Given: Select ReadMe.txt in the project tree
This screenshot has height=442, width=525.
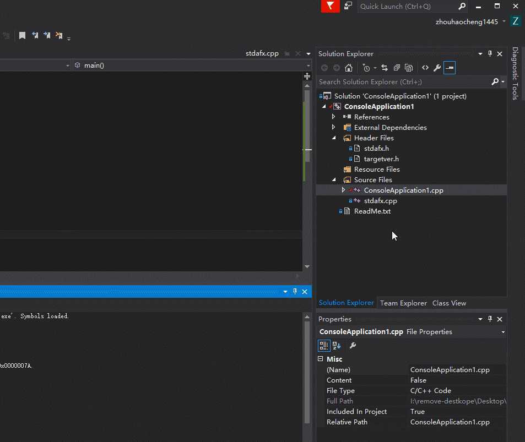Looking at the screenshot, I should click(x=372, y=211).
